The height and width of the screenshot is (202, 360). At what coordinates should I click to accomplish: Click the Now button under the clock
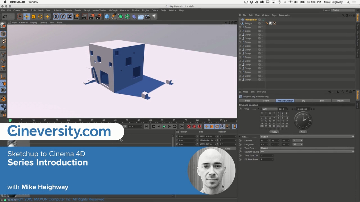(x=303, y=132)
